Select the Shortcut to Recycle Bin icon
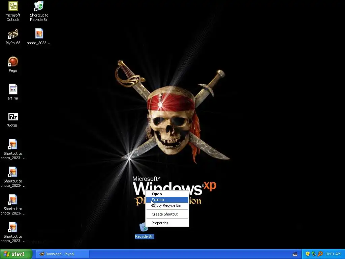This screenshot has height=259, width=345. 39,11
